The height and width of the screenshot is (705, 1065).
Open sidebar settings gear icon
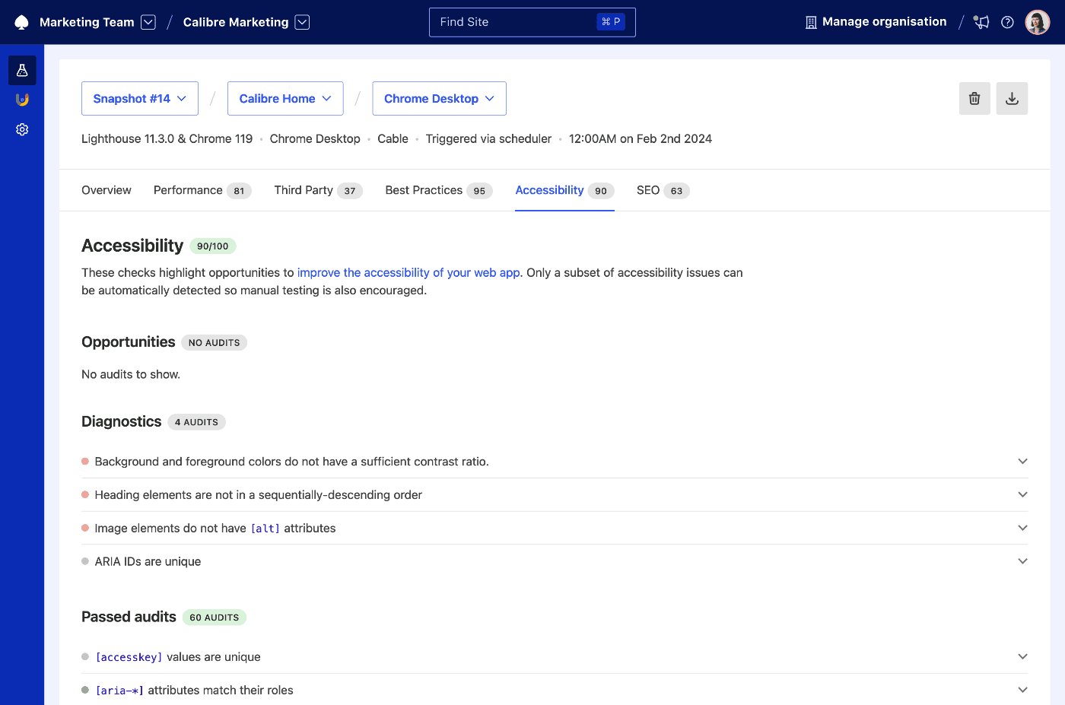[21, 129]
